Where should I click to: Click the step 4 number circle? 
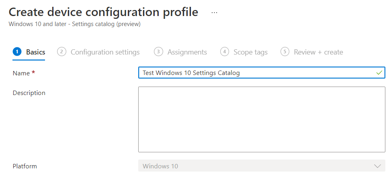(225, 52)
